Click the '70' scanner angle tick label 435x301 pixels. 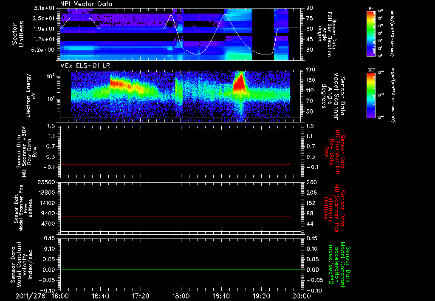click(x=309, y=101)
